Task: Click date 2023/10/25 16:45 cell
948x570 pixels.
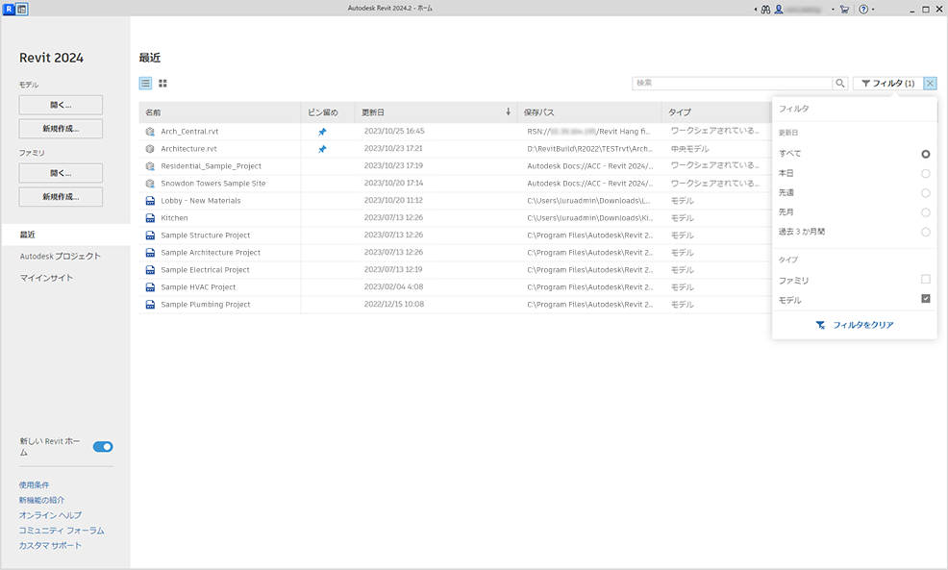Action: [x=394, y=131]
